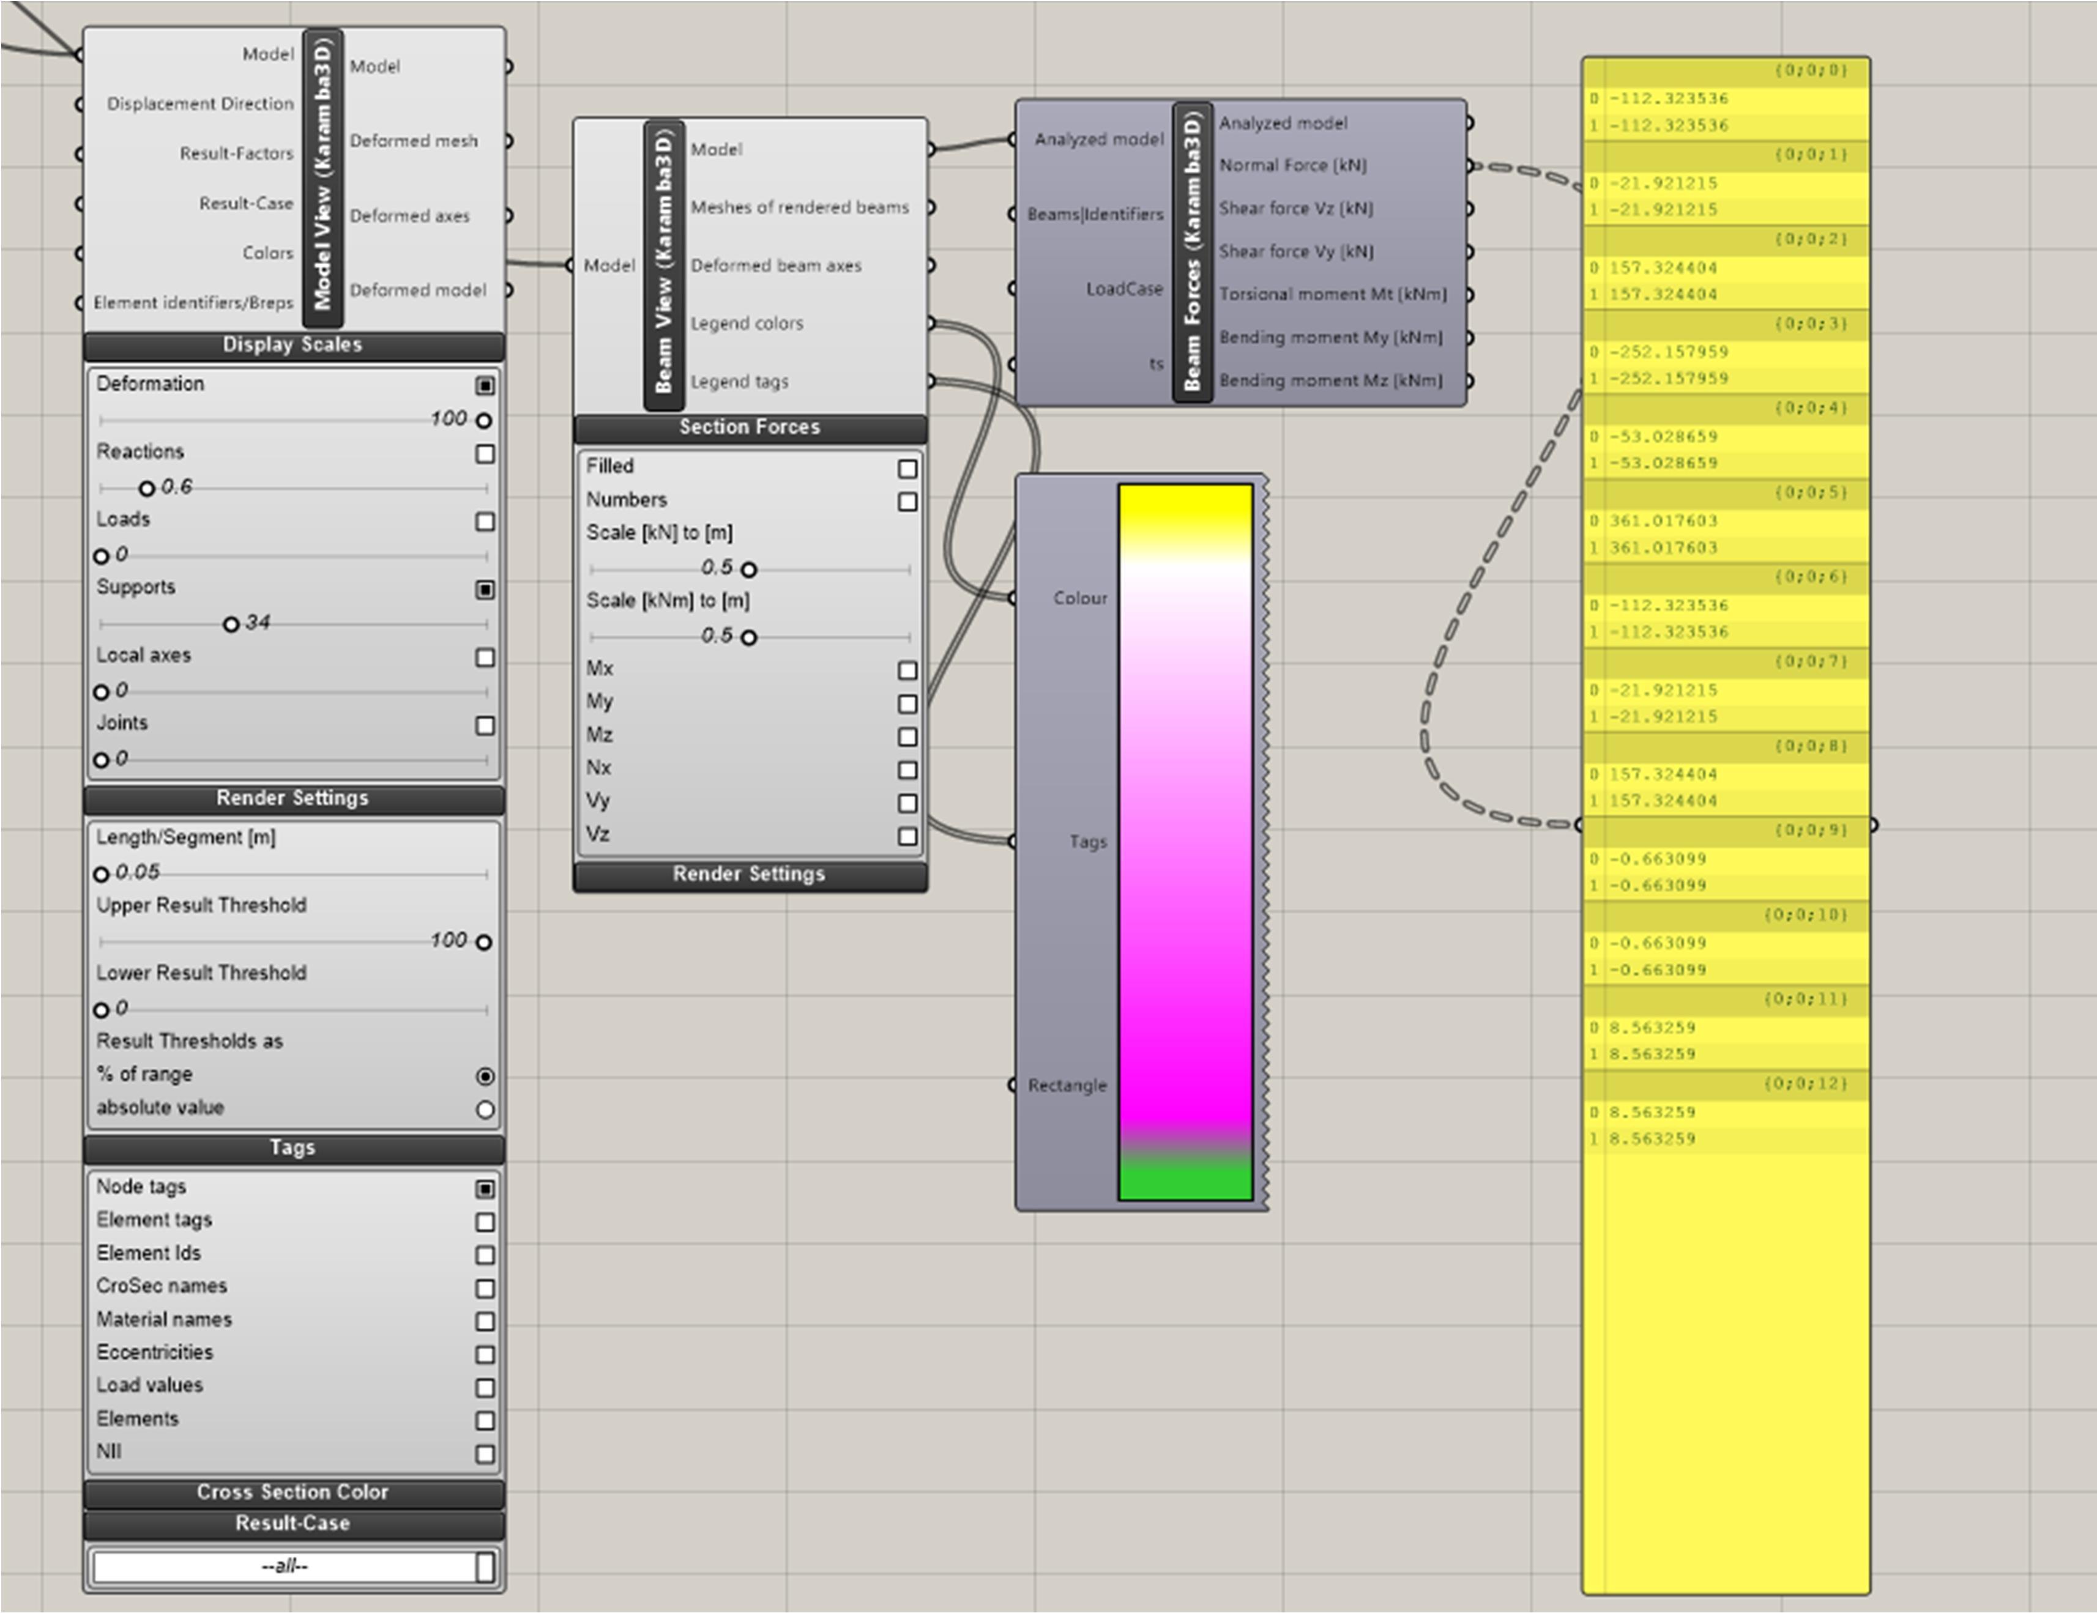Click the Beam Forces (Karamba3D) component title
This screenshot has height=1613, width=2097.
pos(1193,251)
